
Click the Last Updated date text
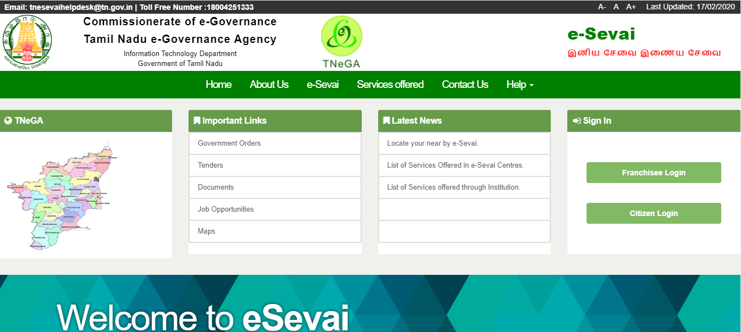click(690, 7)
